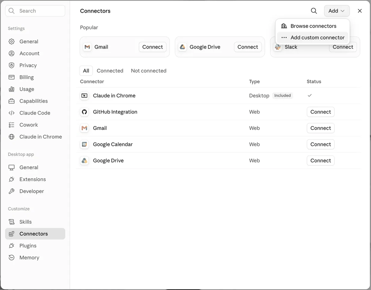The image size is (371, 290).
Task: Click the Extensions plug icon
Action: (x=11, y=179)
